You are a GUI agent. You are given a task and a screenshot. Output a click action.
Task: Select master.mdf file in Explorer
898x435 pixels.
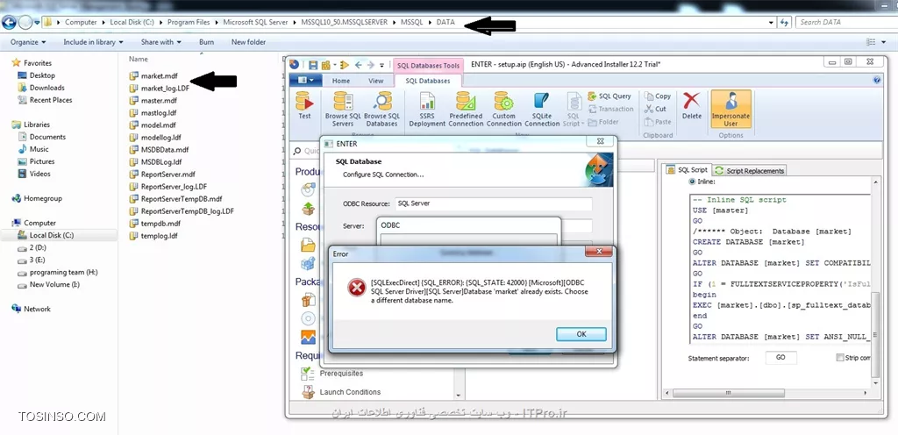click(x=153, y=101)
